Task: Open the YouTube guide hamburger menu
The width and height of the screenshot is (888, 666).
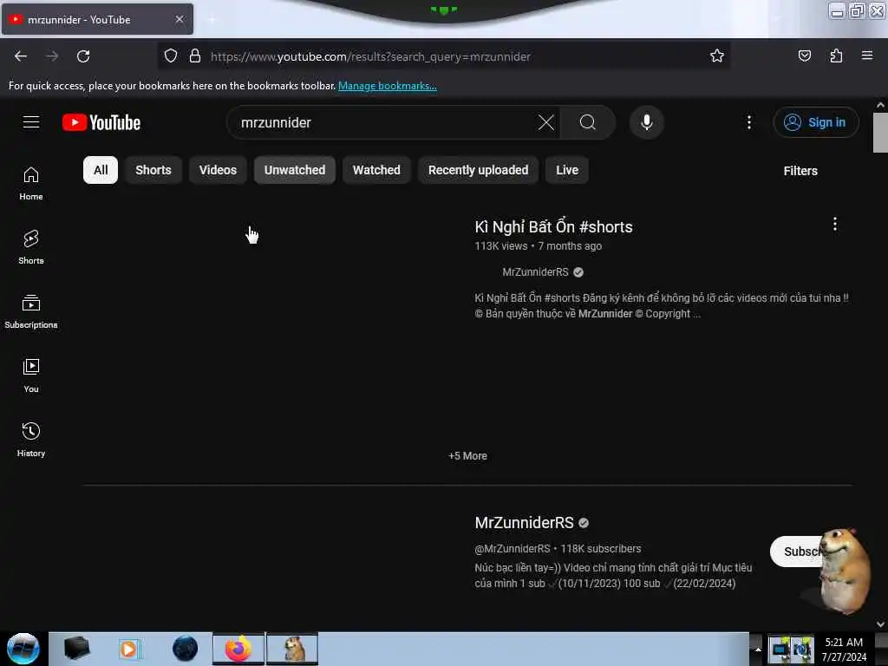Action: [x=31, y=121]
